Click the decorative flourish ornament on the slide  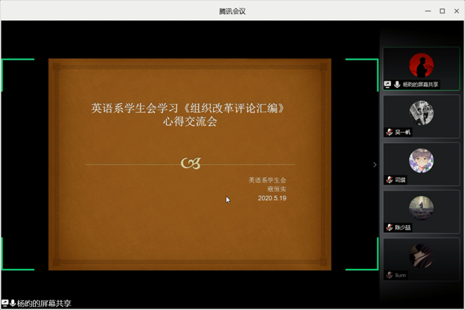191,163
